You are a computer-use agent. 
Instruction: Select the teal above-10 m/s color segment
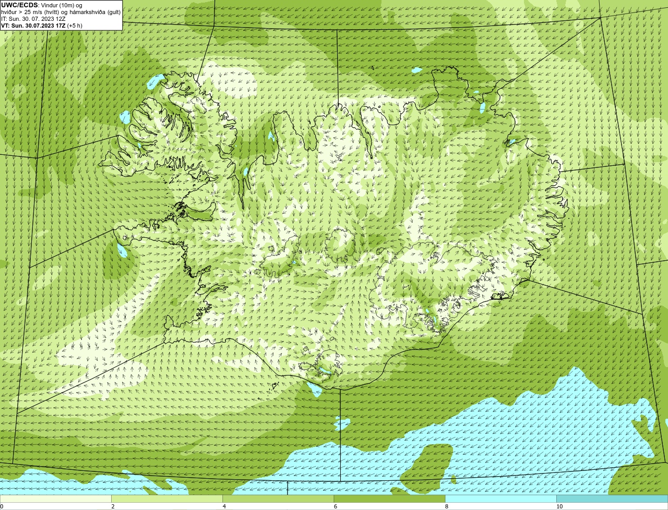[x=612, y=499]
